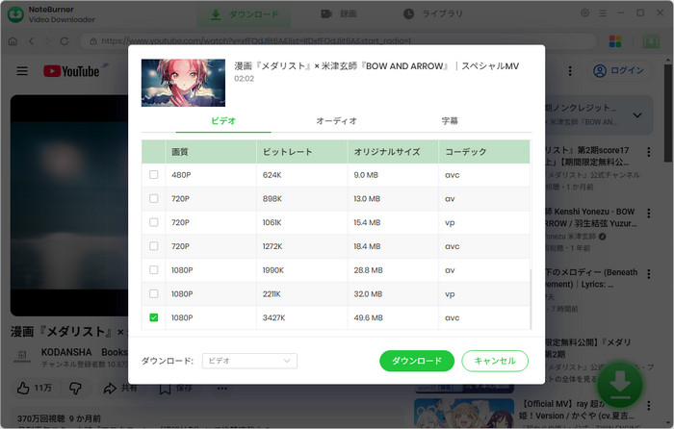This screenshot has width=674, height=429.
Task: Check the 720P 1061K vp row checkbox
Action: 153,222
